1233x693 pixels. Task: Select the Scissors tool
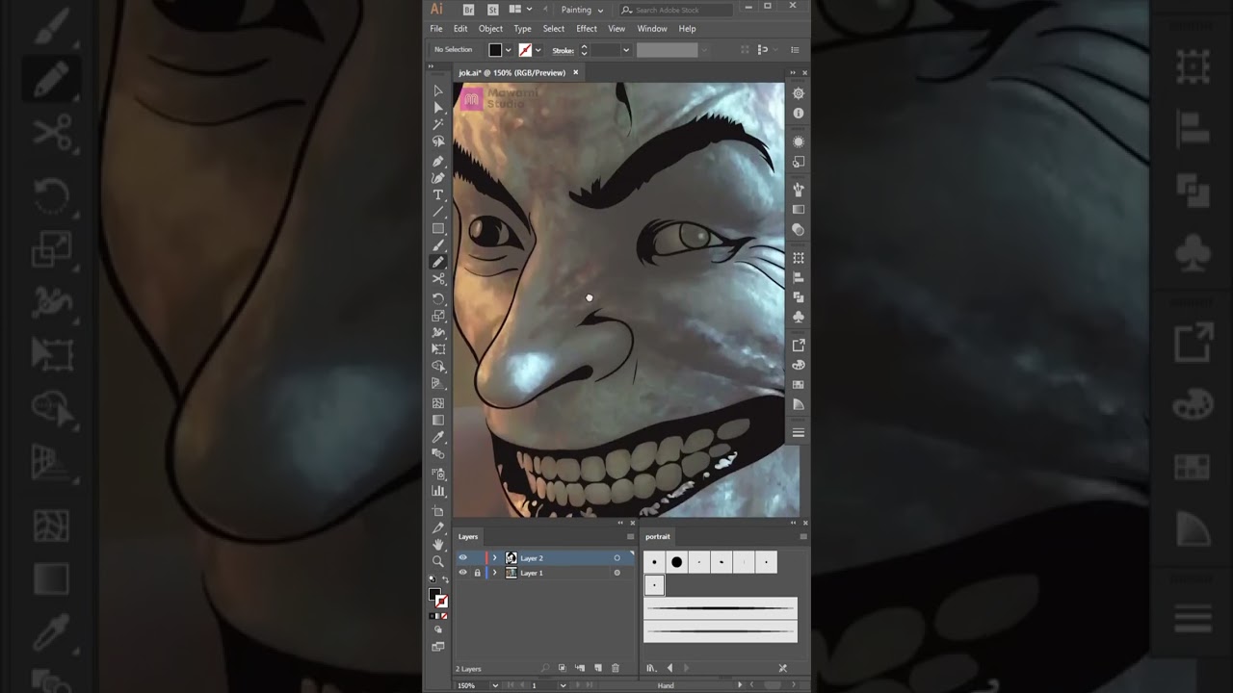tap(438, 280)
